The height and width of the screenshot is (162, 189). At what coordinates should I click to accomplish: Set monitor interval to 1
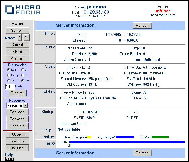tap(20, 38)
